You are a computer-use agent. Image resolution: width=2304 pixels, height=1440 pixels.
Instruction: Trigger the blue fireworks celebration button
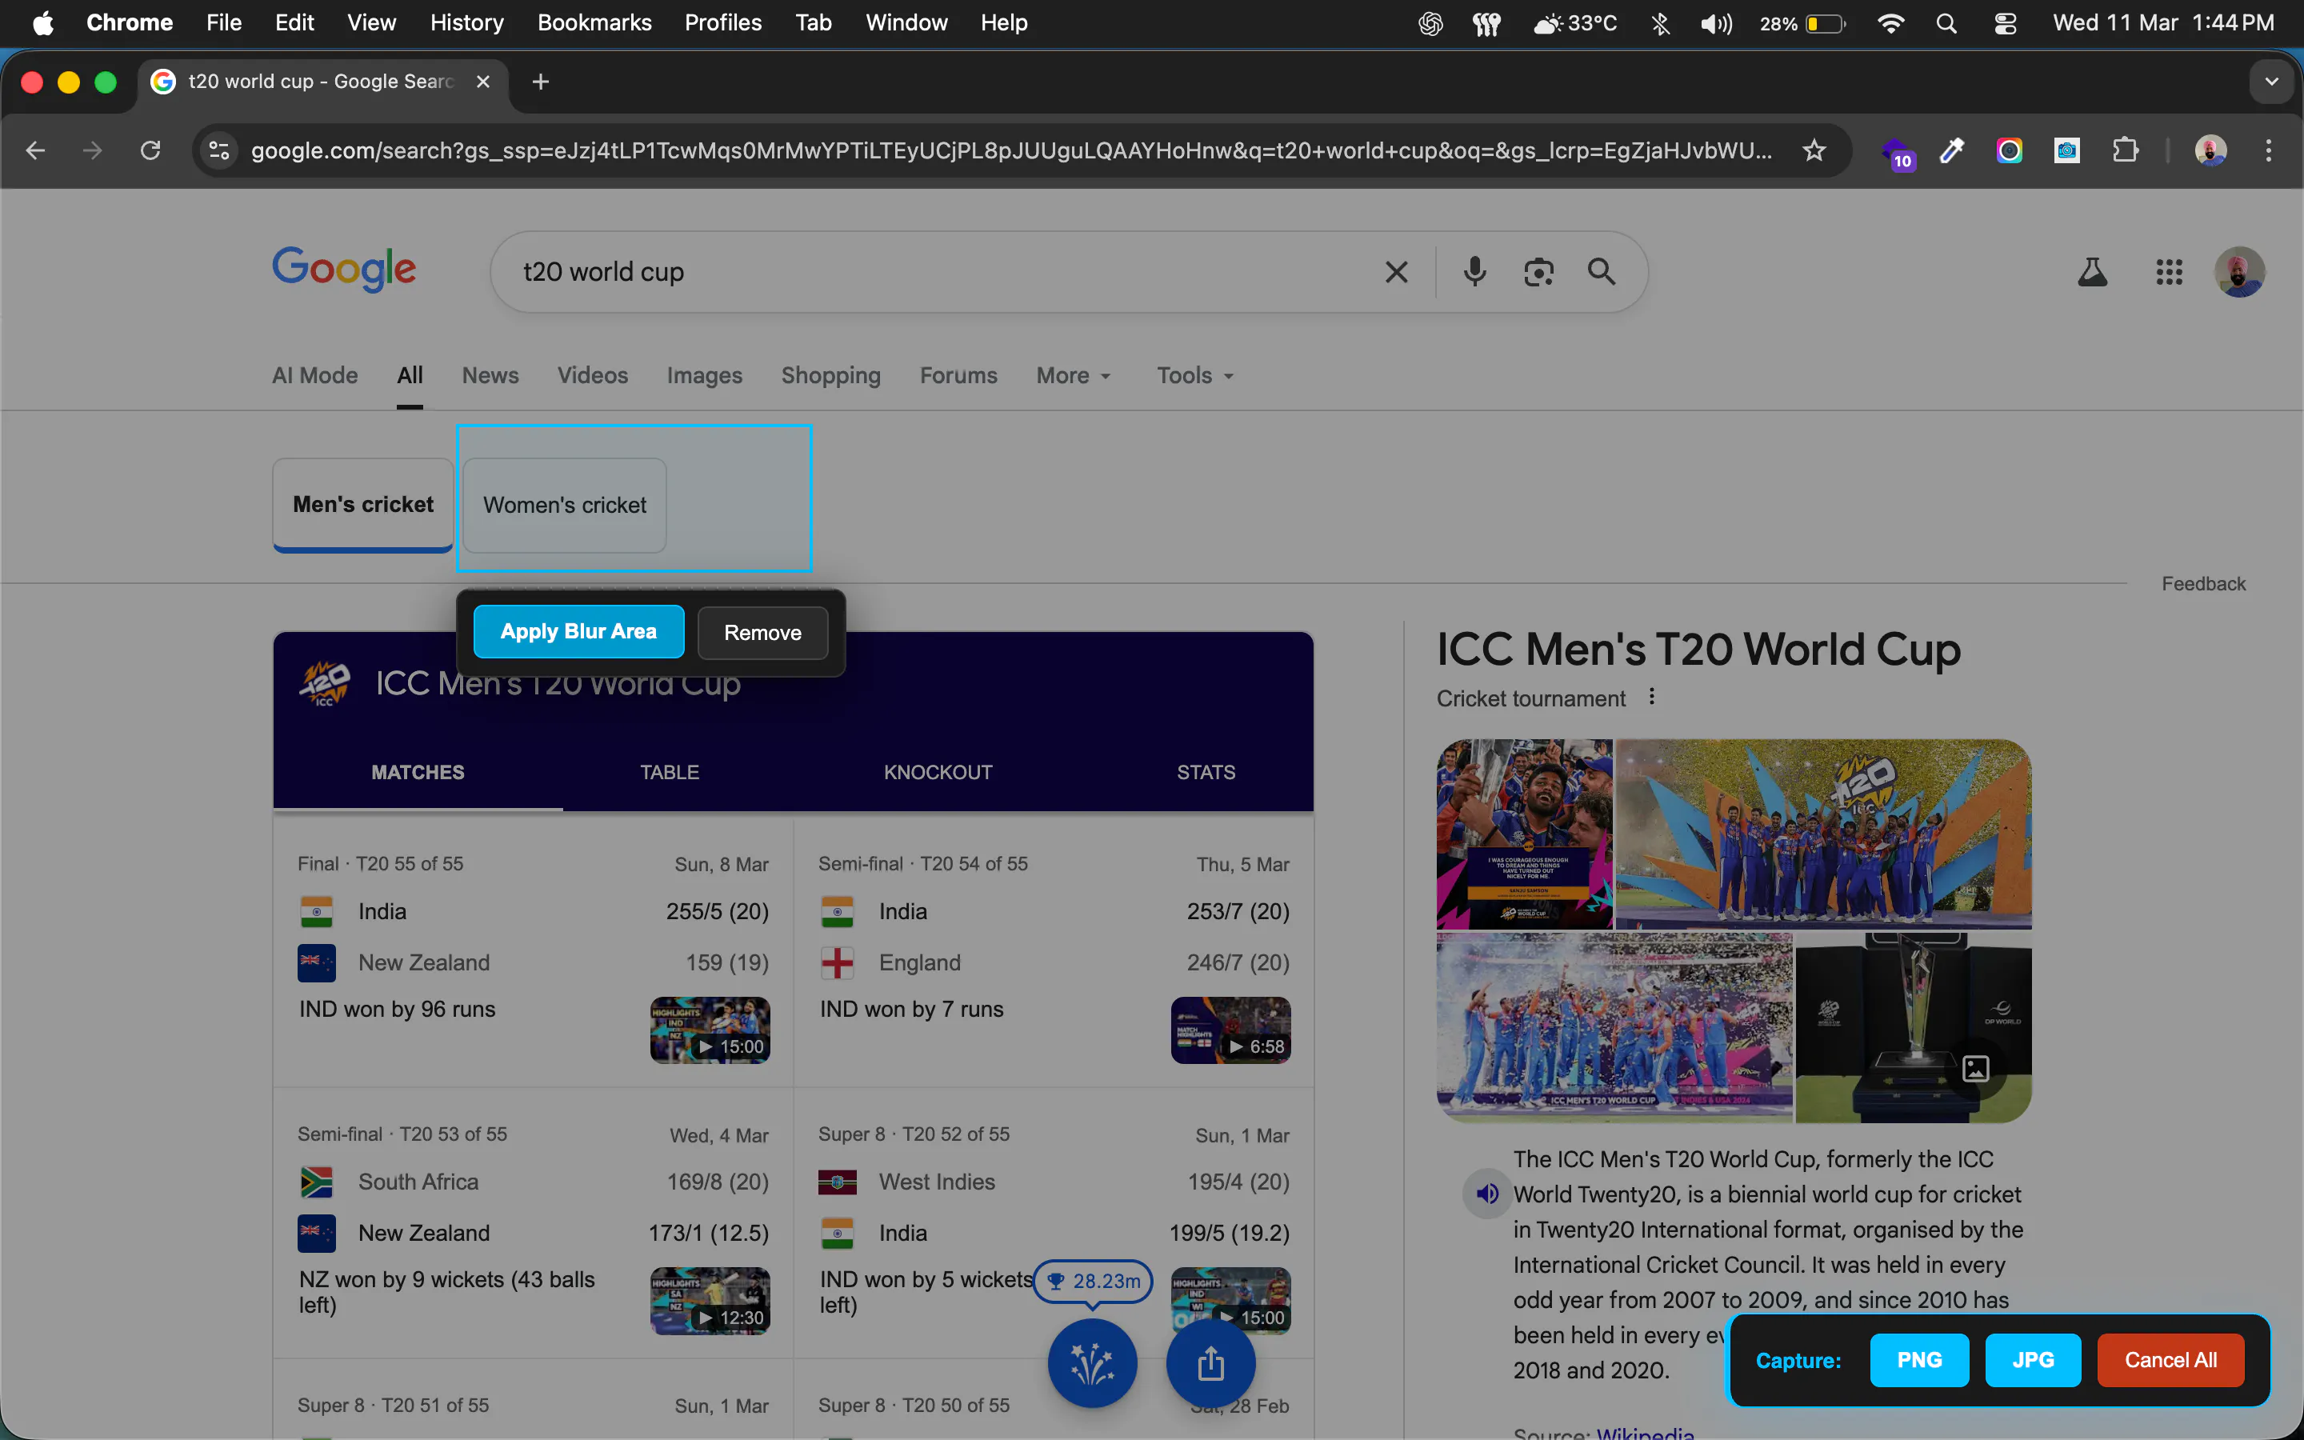pos(1092,1363)
